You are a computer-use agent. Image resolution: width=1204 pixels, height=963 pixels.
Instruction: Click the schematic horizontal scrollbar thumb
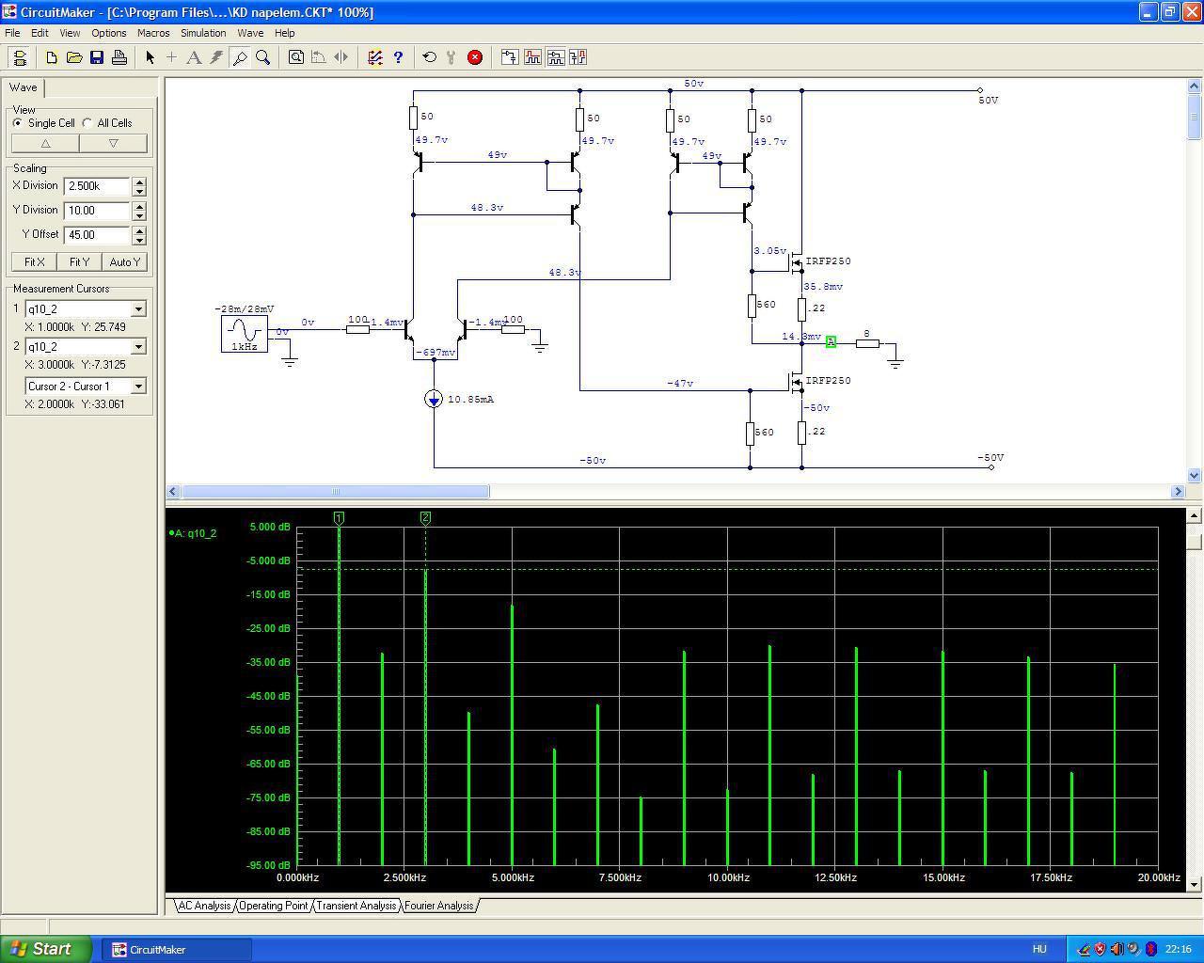[x=335, y=492]
